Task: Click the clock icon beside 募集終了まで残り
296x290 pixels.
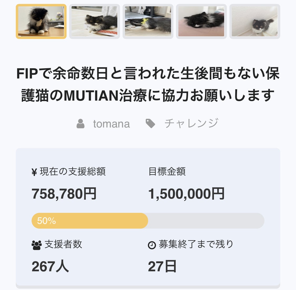Action: tap(152, 245)
